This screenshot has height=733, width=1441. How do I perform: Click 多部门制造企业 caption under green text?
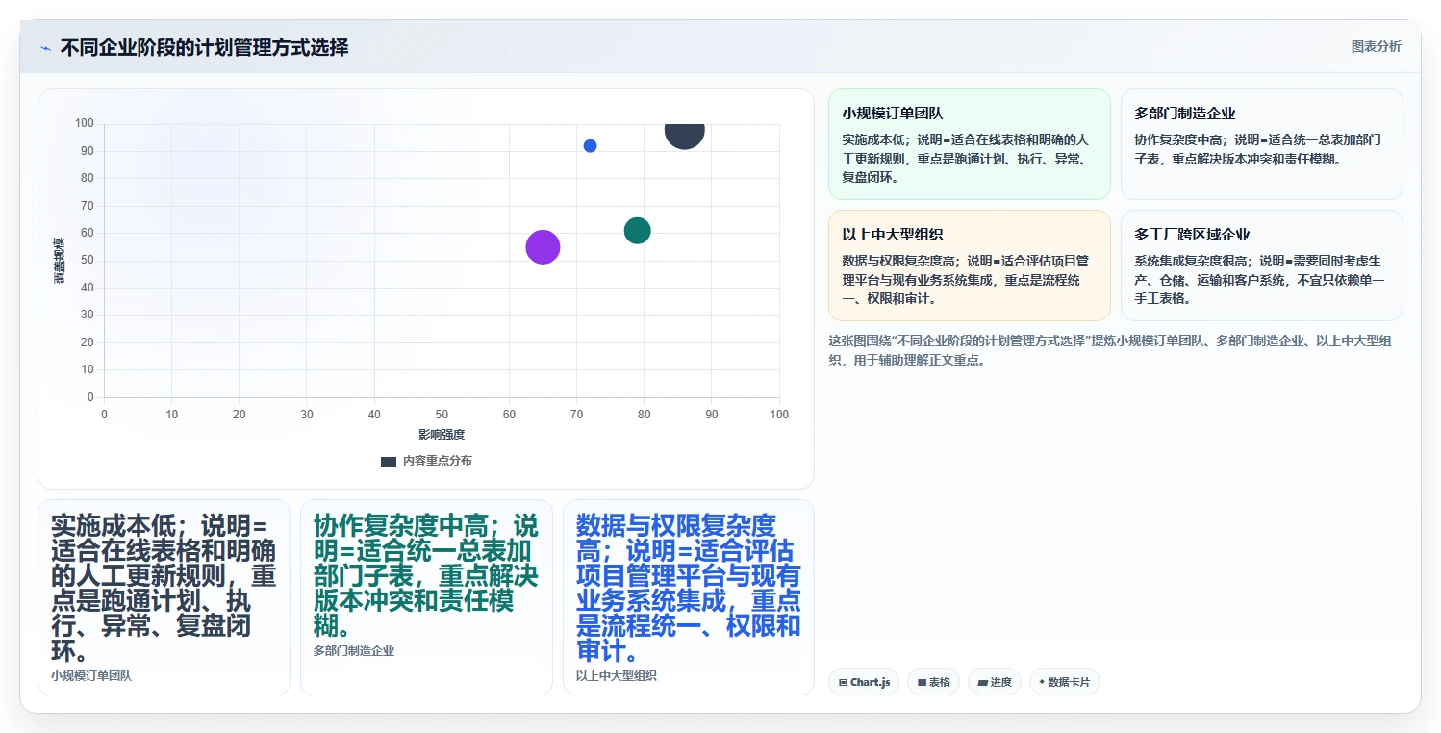click(354, 651)
